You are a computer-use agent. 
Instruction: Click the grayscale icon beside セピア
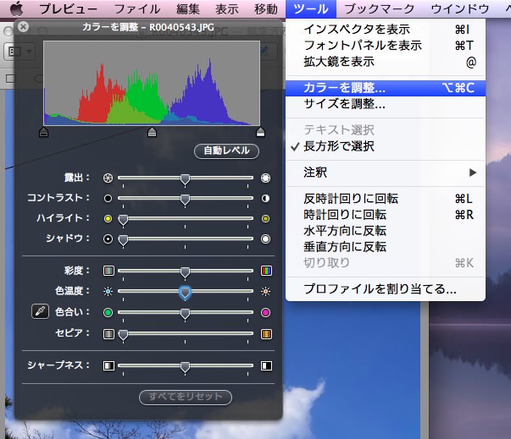click(x=108, y=334)
